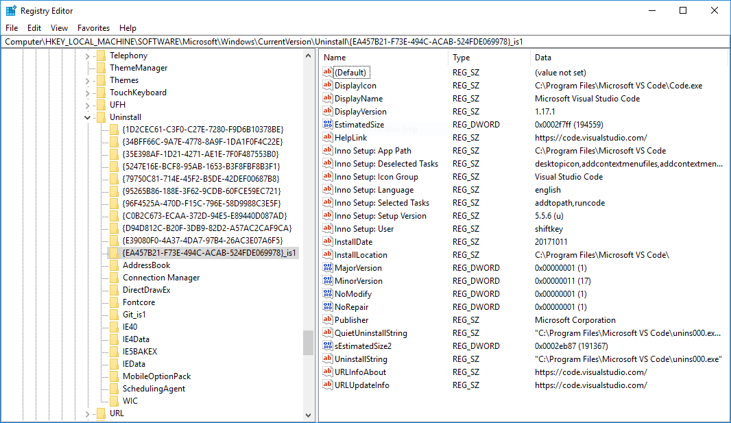Click the folder icon next to MobileOptionPack
The height and width of the screenshot is (423, 731).
pos(115,376)
